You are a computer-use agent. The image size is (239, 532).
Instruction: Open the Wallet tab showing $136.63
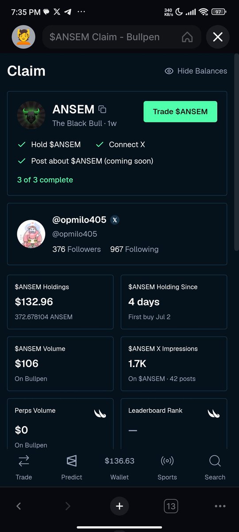click(x=119, y=467)
